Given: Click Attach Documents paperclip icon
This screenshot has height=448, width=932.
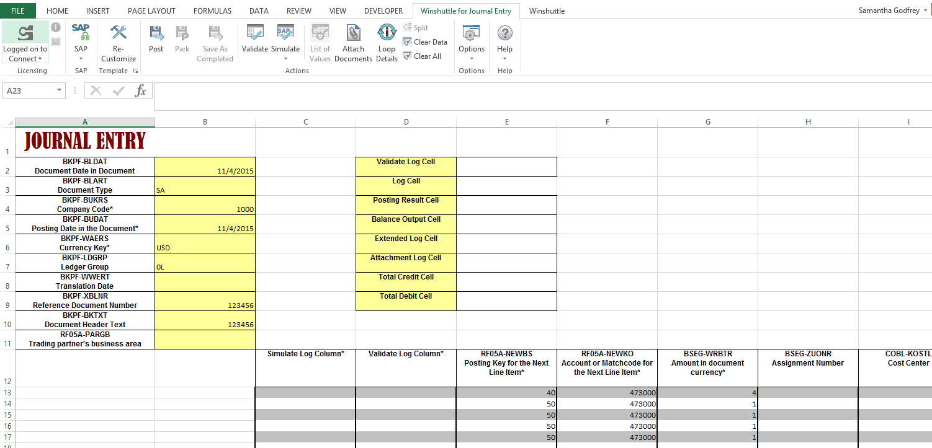Looking at the screenshot, I should (353, 33).
